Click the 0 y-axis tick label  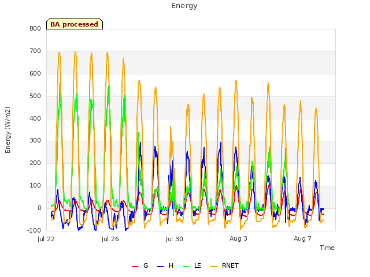[39, 208]
